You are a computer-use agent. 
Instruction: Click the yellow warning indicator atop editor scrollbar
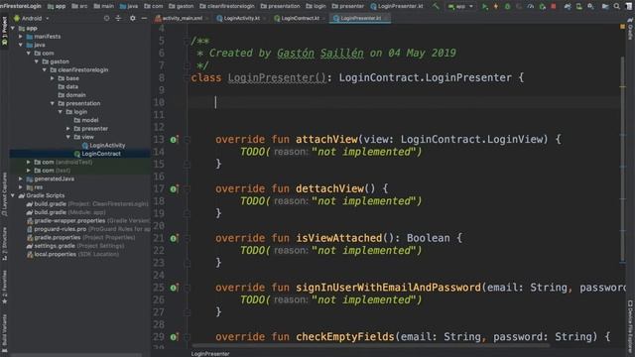(x=622, y=27)
